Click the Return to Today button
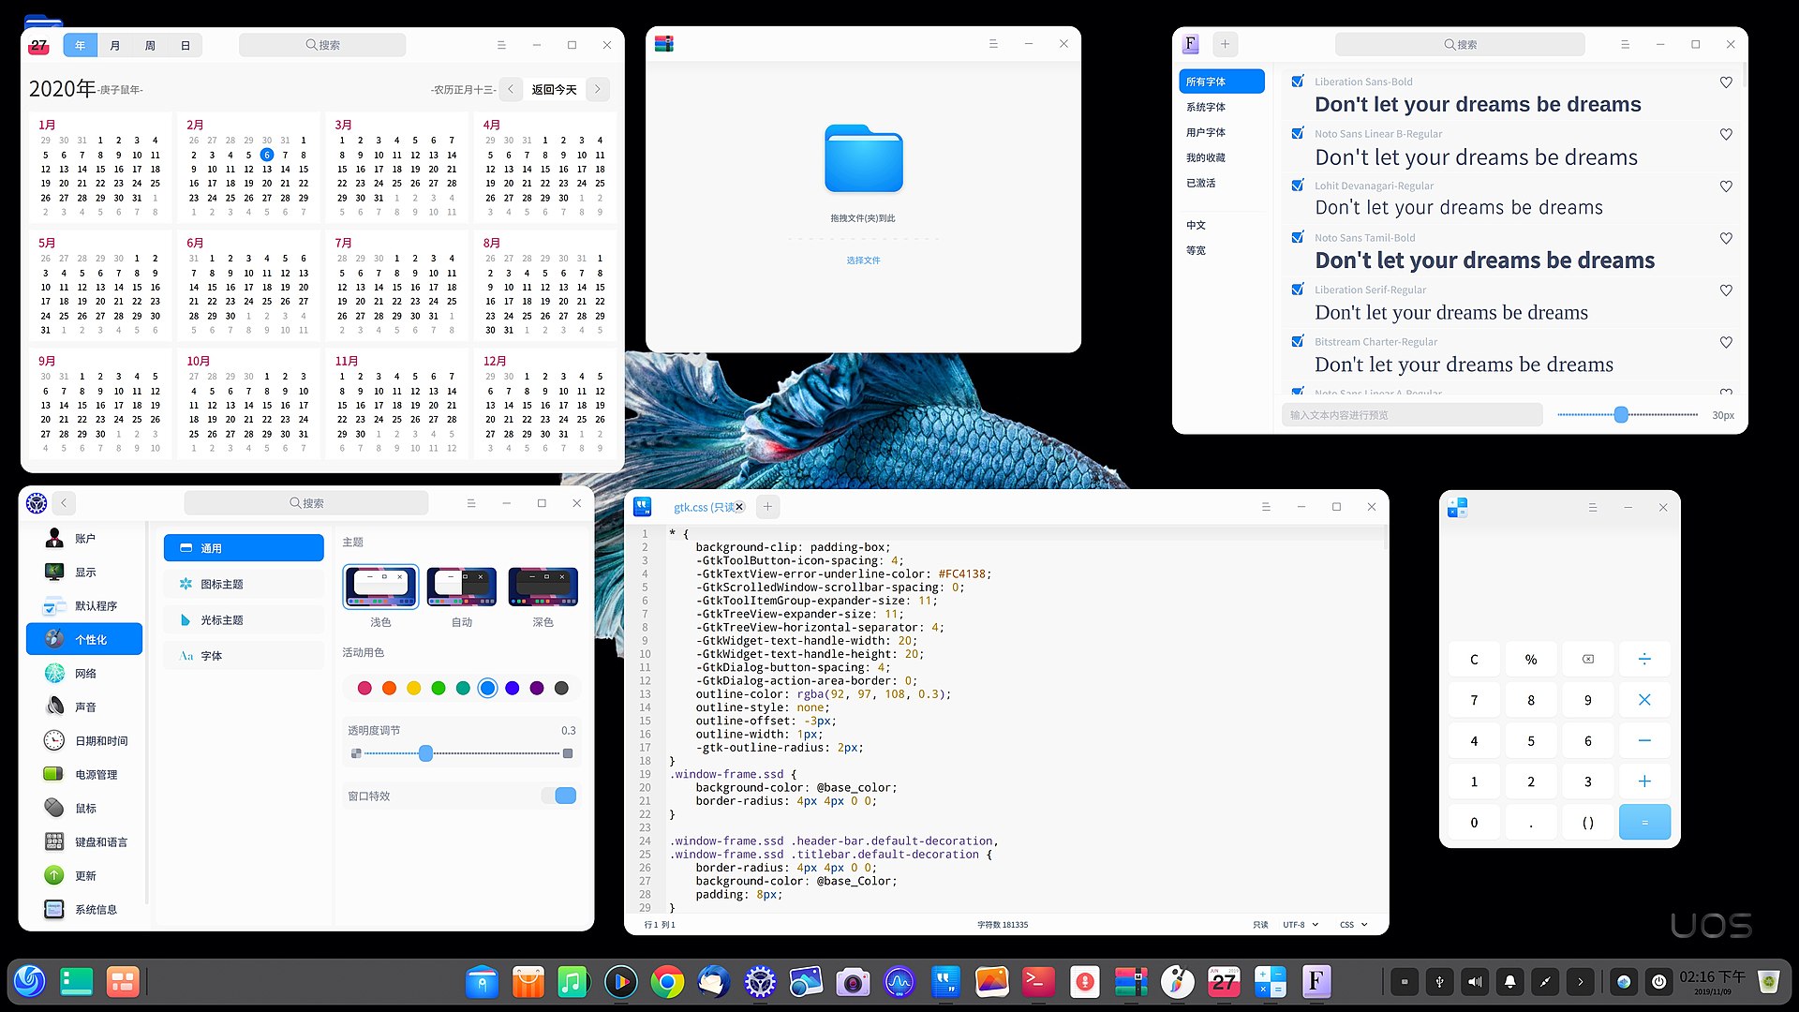This screenshot has width=1799, height=1012. point(554,89)
